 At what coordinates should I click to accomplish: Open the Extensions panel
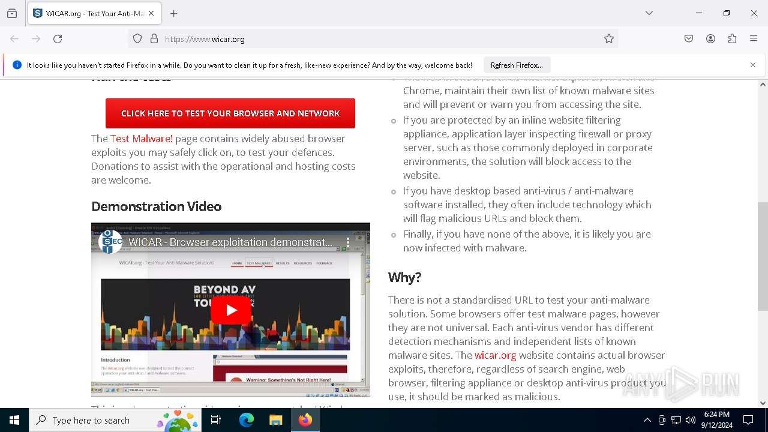[x=732, y=39]
